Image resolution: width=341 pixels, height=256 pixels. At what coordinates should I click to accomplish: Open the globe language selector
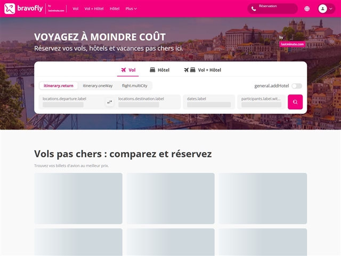coord(307,9)
